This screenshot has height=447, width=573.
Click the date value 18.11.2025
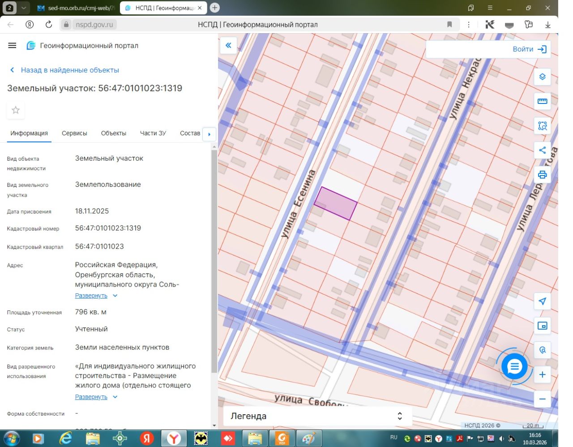[x=92, y=211]
